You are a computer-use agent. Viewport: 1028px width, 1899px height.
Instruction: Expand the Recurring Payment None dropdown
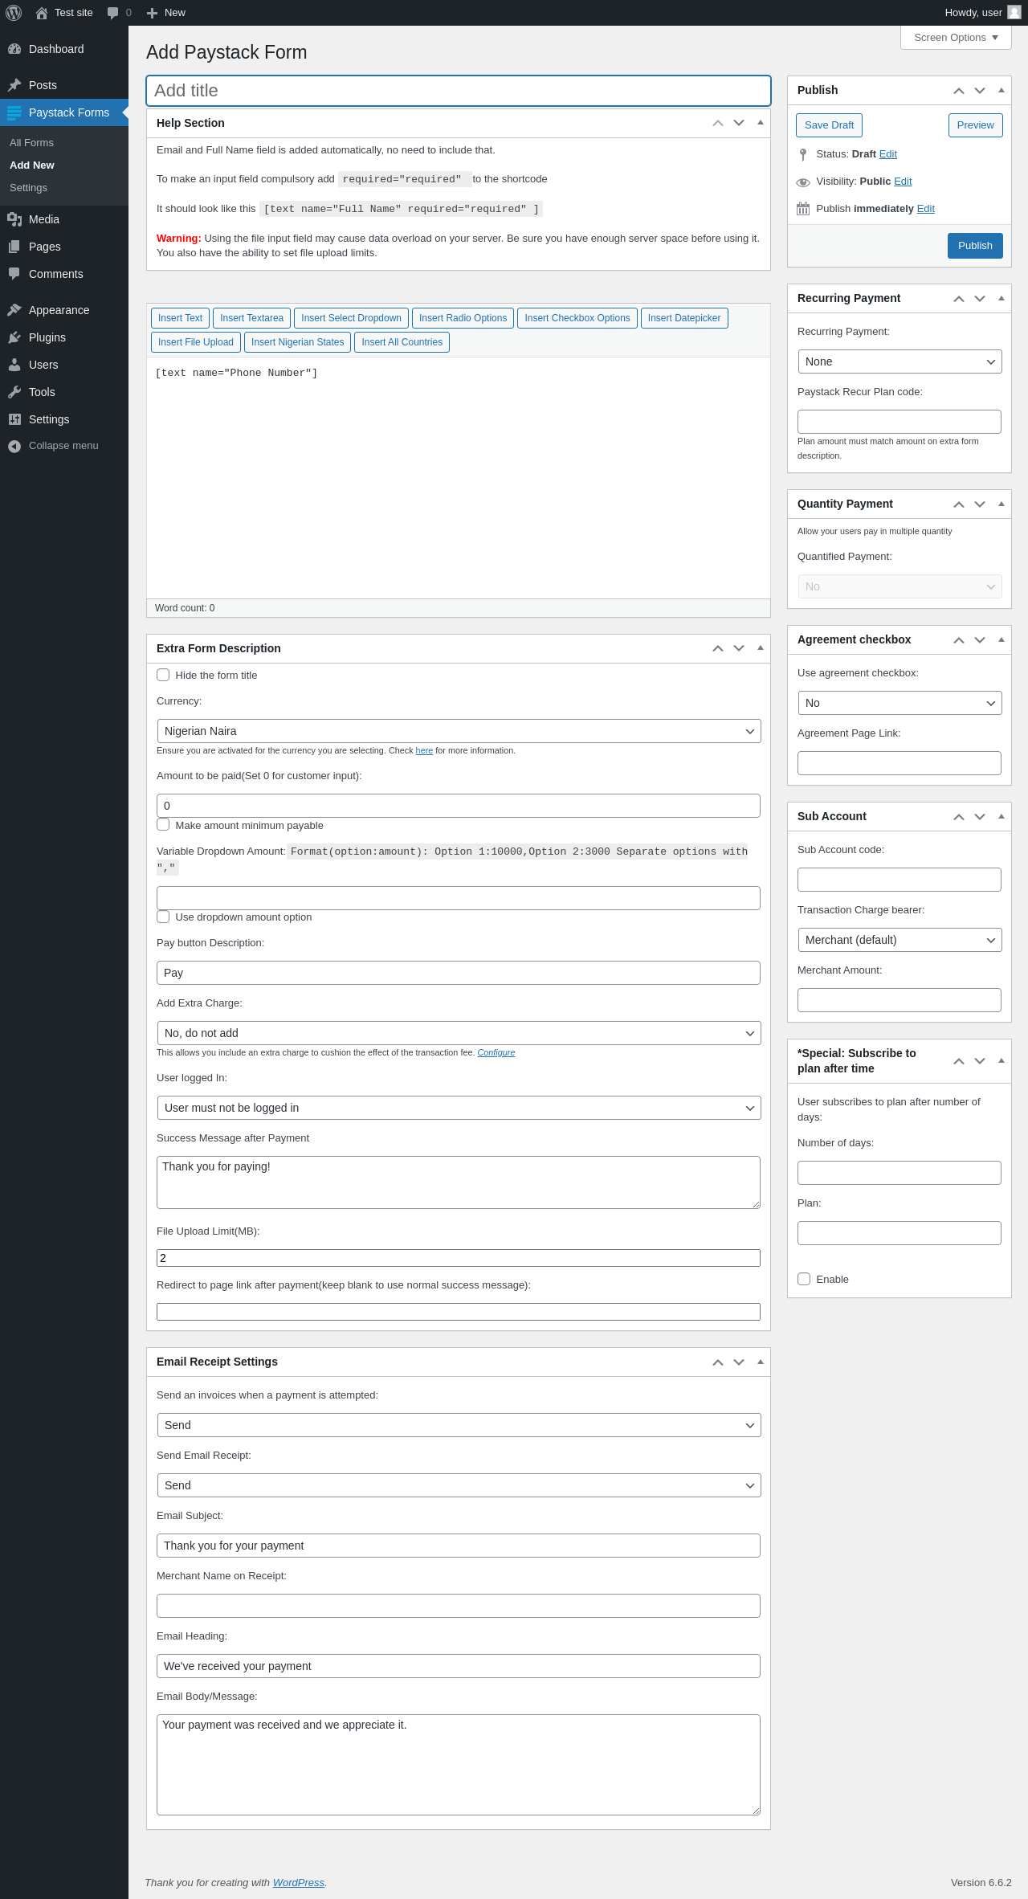[899, 361]
